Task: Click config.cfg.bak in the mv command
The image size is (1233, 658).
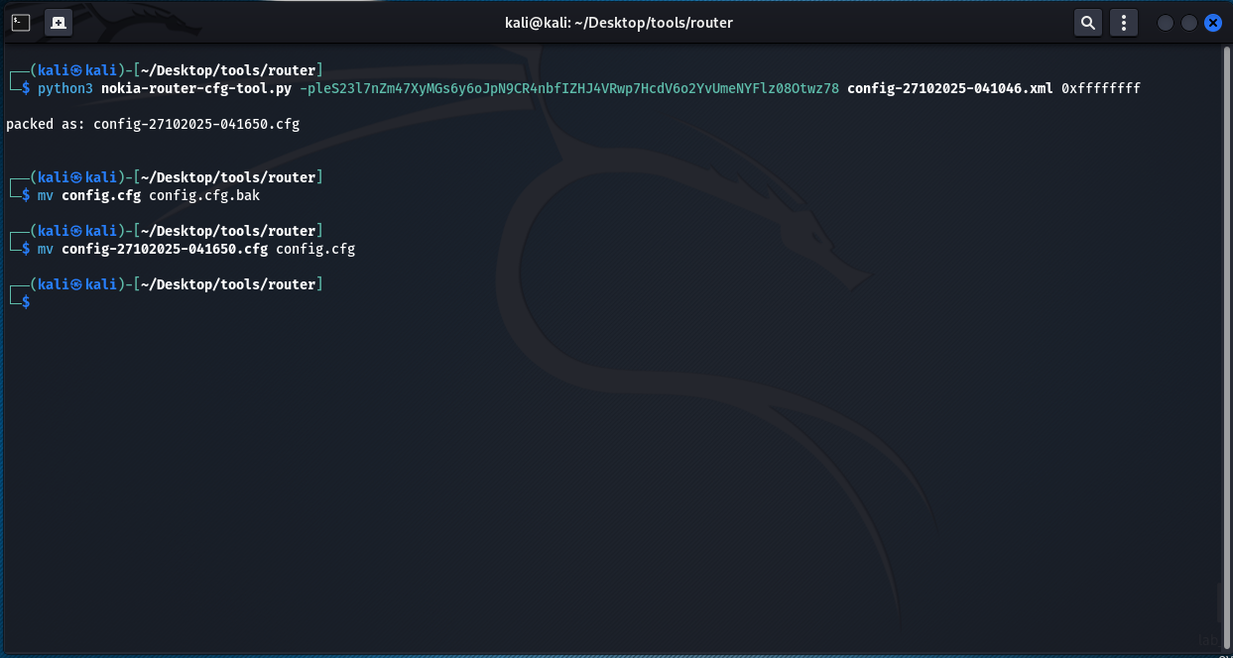Action: [x=204, y=195]
